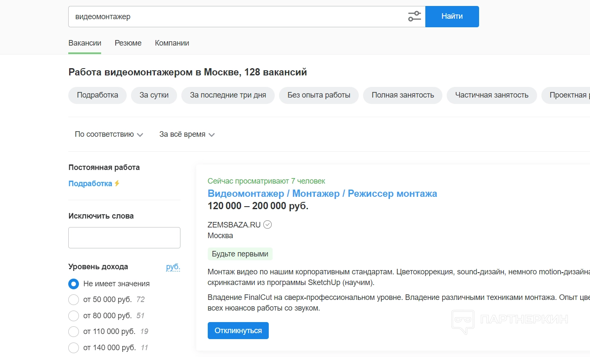This screenshot has height=357, width=590.
Task: Change currency via 'руб.' selector
Action: (x=173, y=267)
